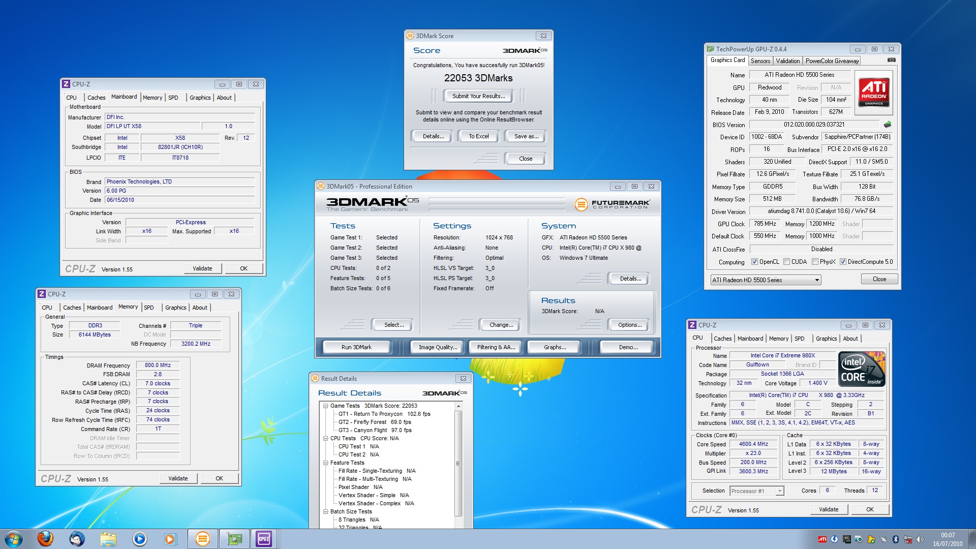This screenshot has width=976, height=549.
Task: Launch Firefox from the taskbar
Action: (45, 539)
